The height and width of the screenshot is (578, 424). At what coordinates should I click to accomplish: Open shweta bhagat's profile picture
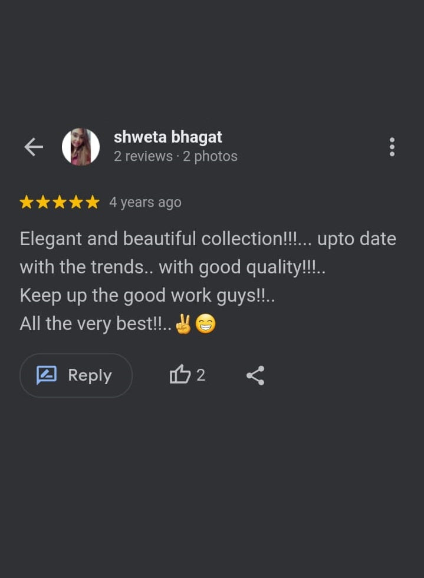tap(80, 147)
